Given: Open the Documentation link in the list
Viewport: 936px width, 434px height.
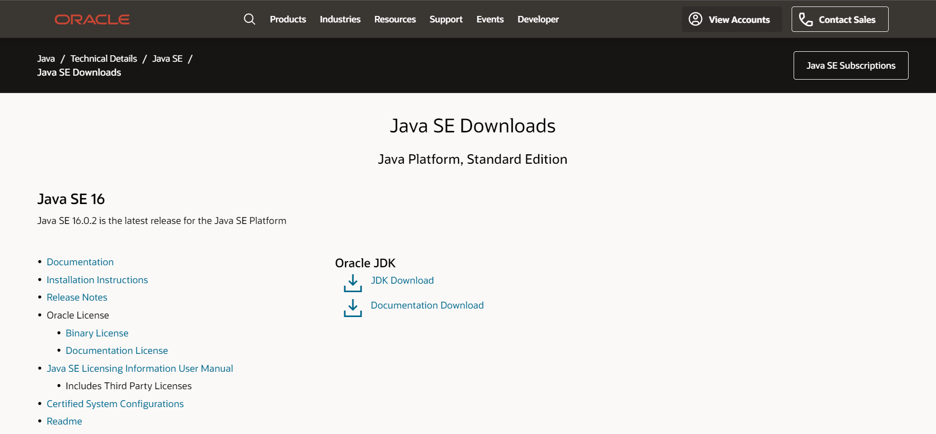Looking at the screenshot, I should (x=80, y=262).
